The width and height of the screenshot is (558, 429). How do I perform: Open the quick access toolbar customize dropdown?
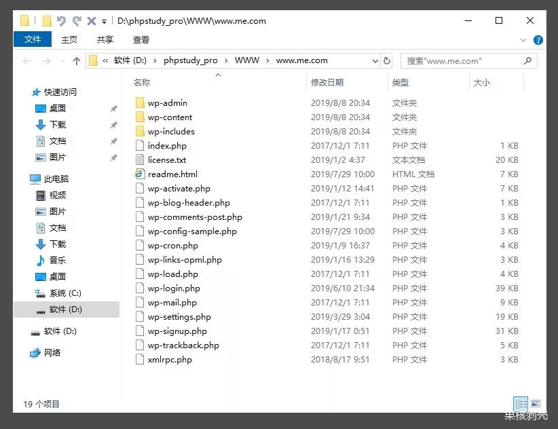[104, 22]
